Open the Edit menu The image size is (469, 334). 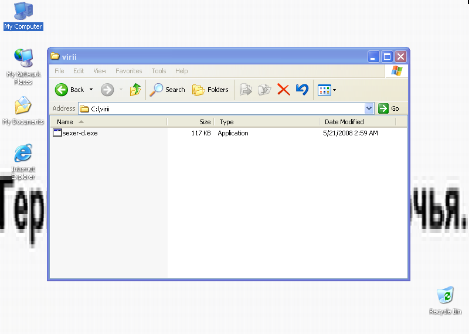[79, 71]
